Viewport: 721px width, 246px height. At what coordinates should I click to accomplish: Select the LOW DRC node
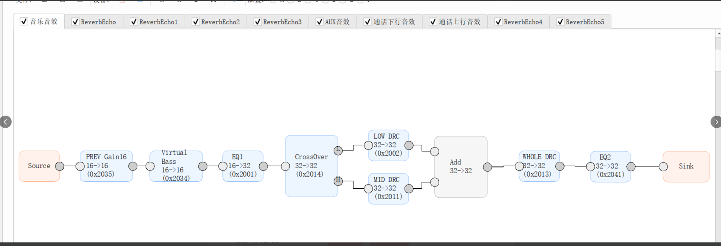(389, 145)
